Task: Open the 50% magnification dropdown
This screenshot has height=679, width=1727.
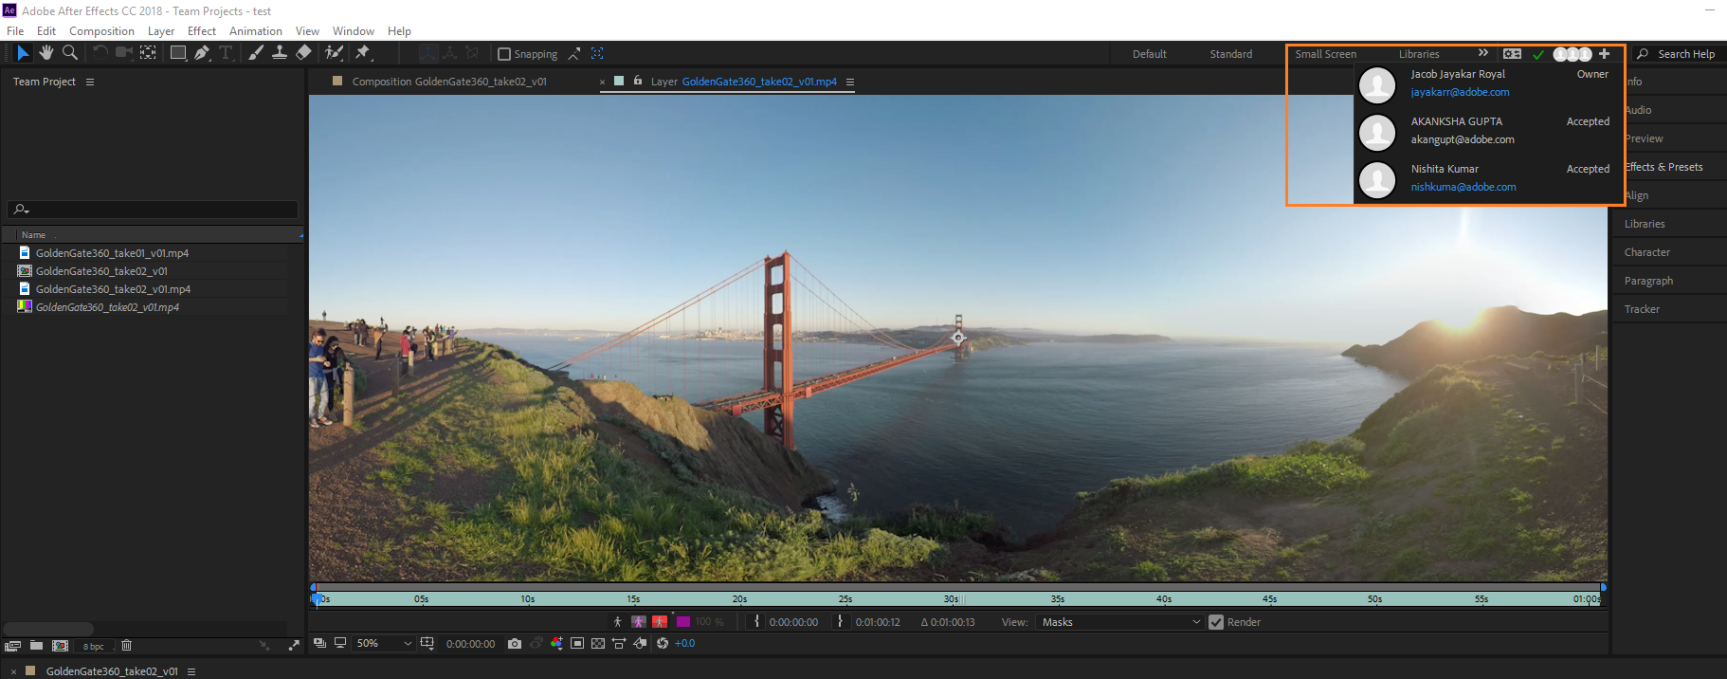Action: 384,643
